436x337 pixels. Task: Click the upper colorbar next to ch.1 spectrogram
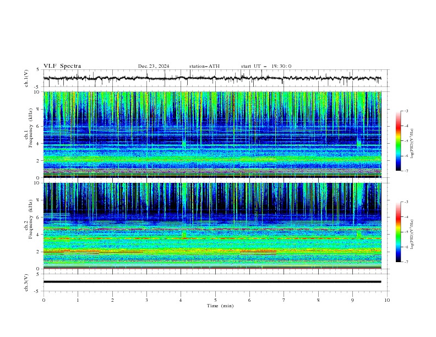pos(399,141)
